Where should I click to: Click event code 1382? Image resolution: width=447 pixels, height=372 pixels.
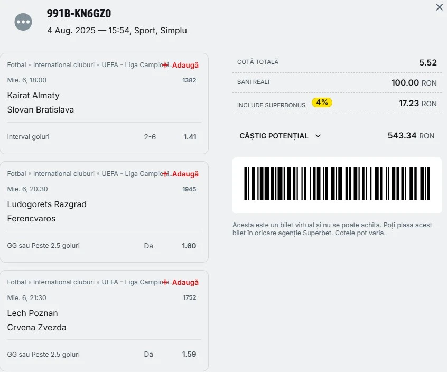(189, 80)
